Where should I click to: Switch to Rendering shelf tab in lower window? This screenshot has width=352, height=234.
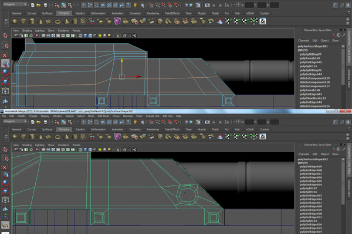coord(153,129)
